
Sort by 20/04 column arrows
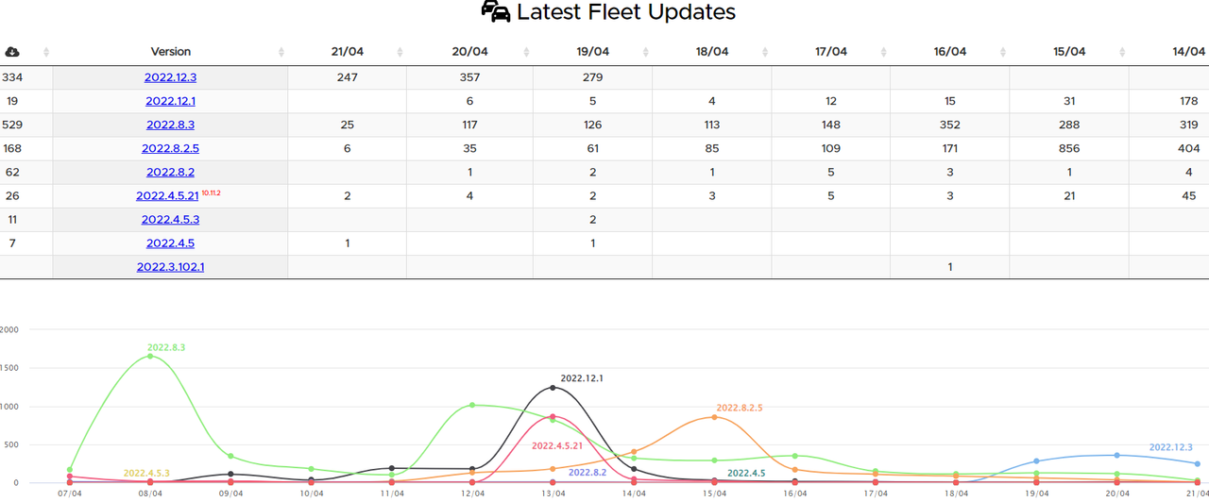[x=527, y=52]
